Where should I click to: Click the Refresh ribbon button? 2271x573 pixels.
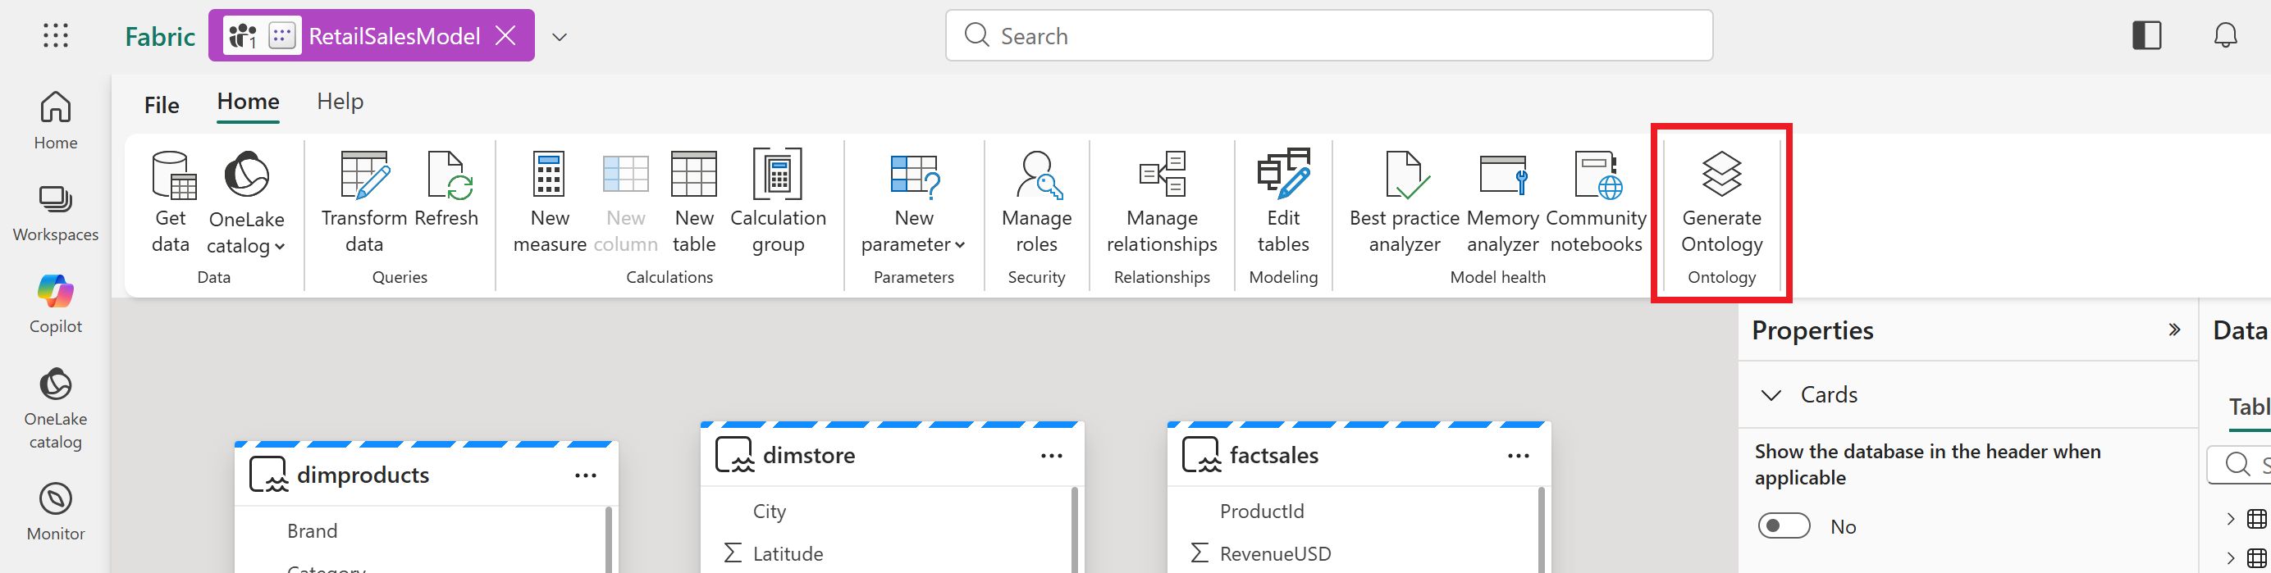(446, 190)
